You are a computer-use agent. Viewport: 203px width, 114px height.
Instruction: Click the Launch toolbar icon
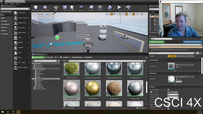point(128,8)
